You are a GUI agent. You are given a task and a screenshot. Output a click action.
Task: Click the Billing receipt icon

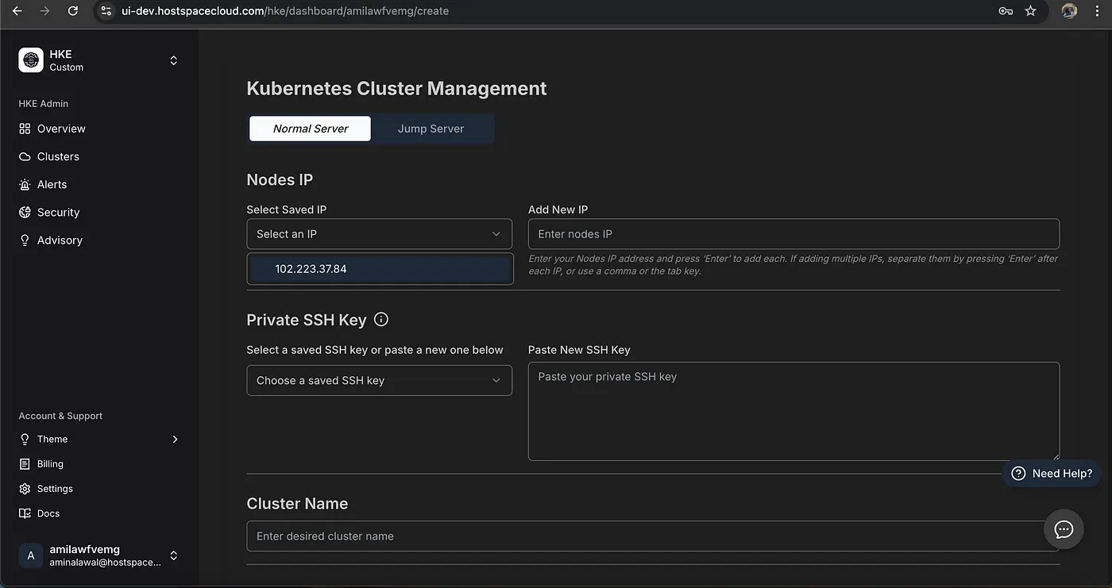point(25,463)
